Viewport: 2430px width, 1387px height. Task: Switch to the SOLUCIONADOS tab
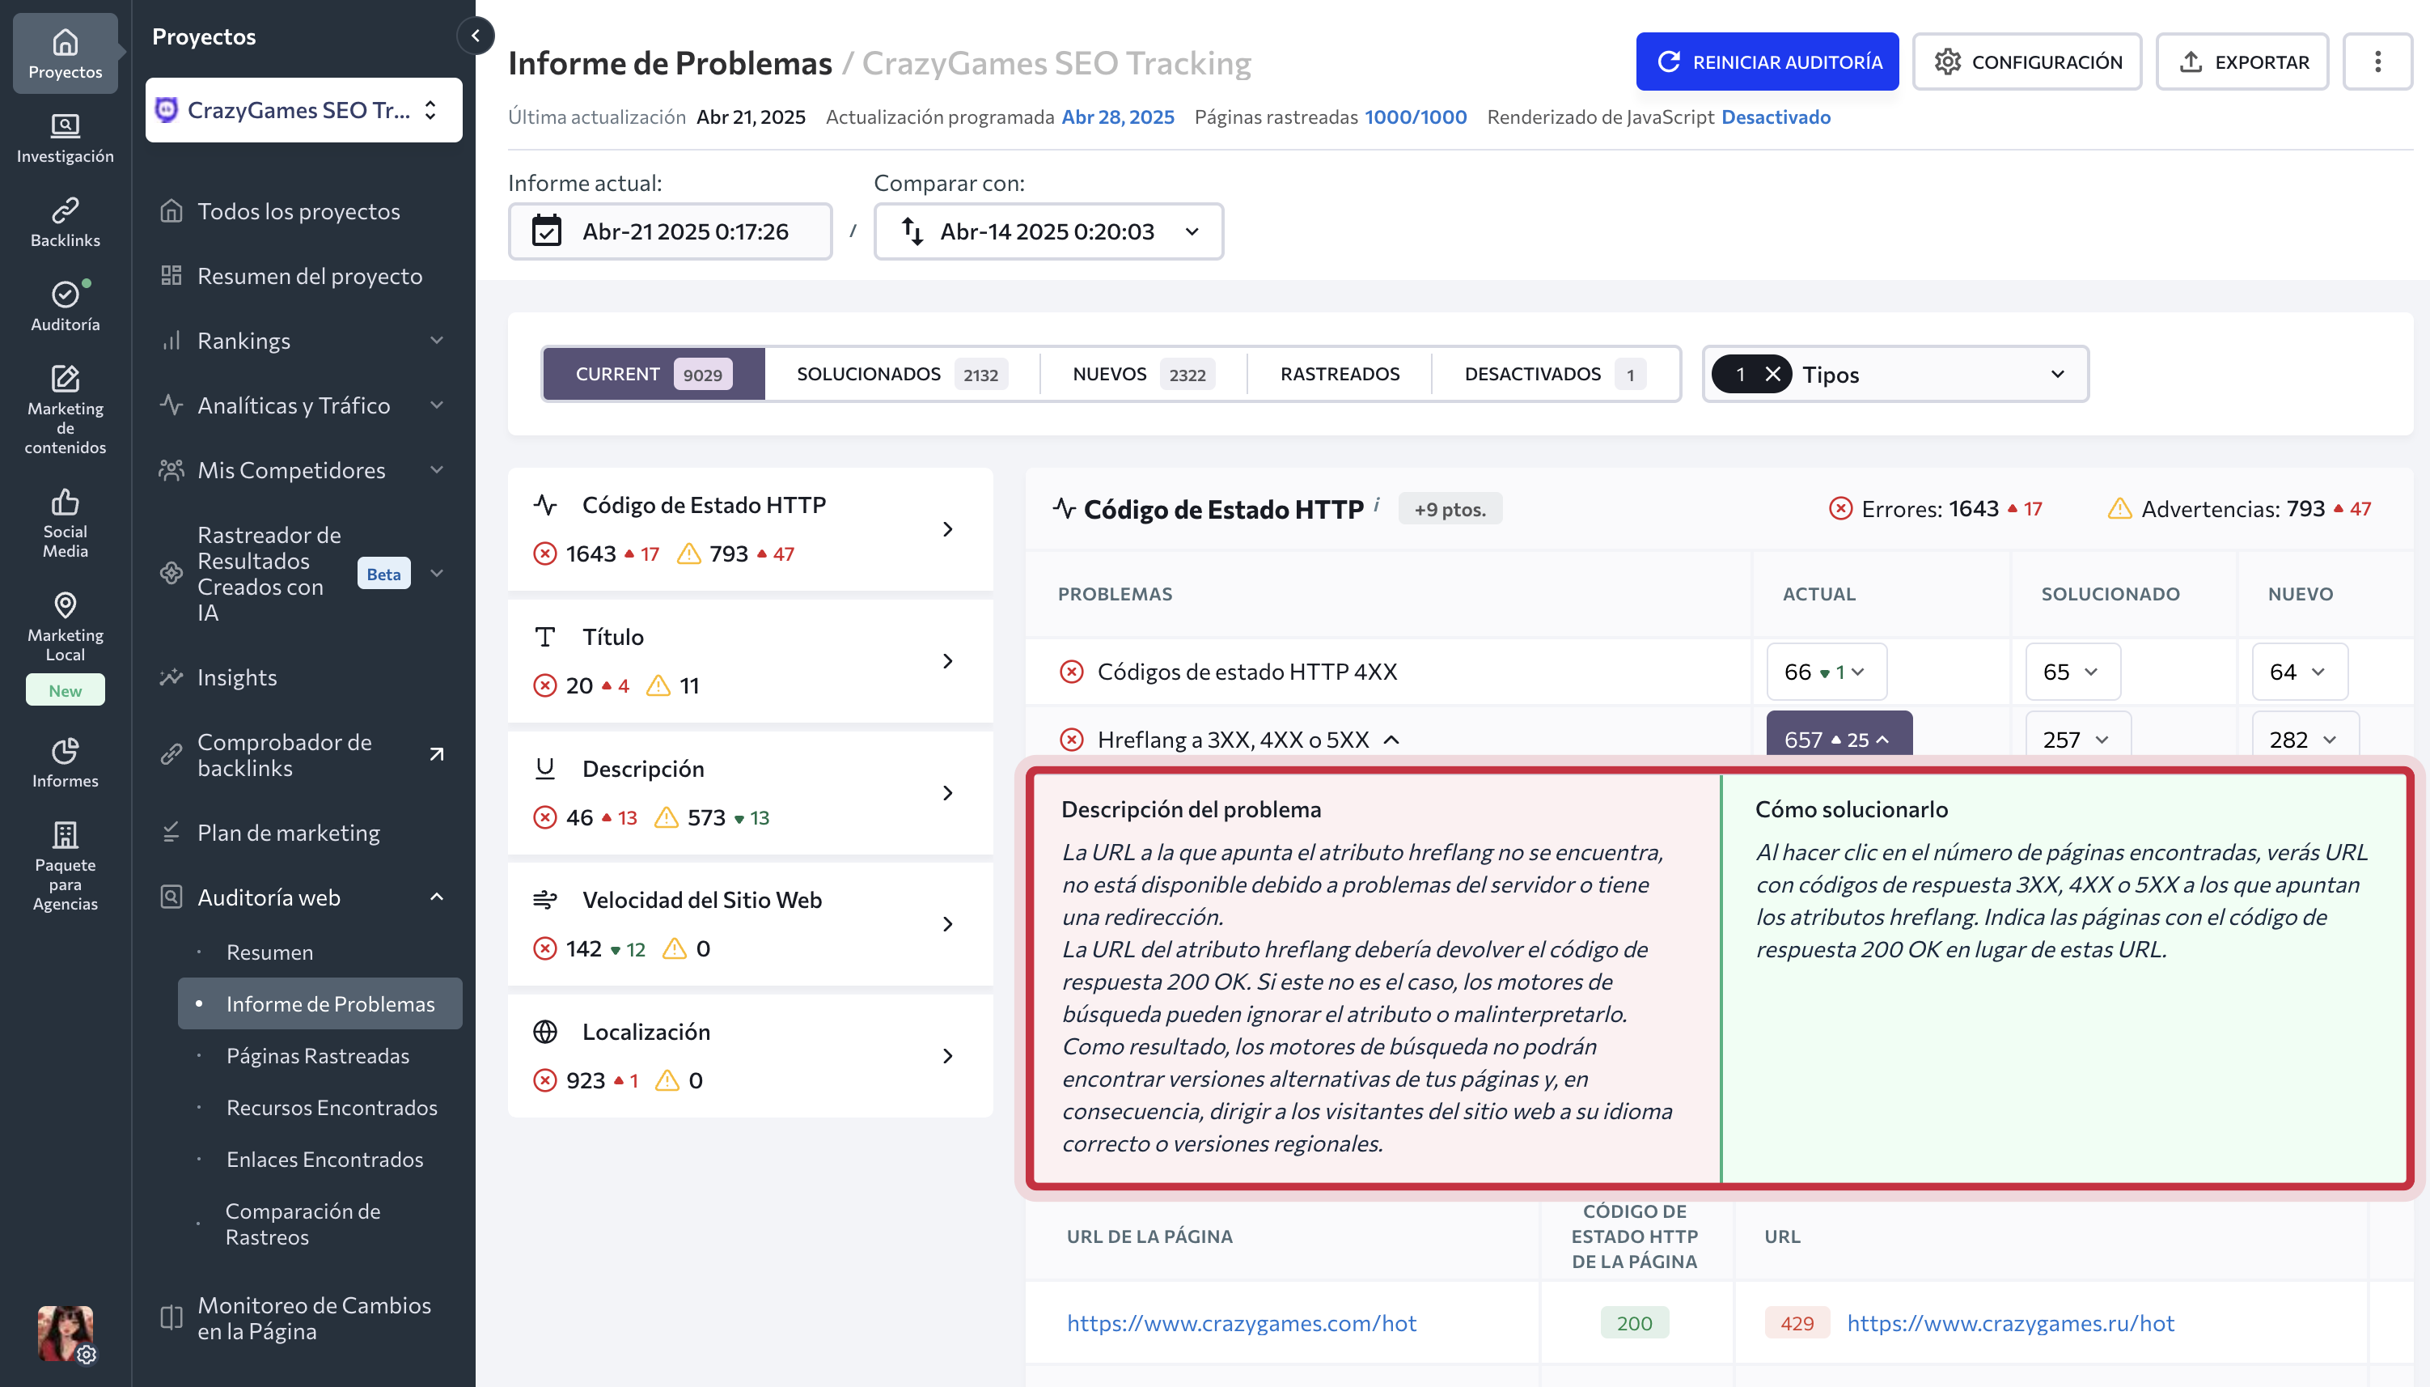(x=902, y=375)
